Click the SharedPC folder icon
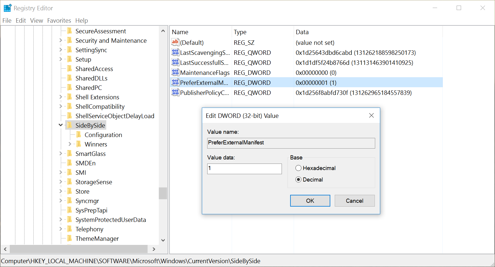The height and width of the screenshot is (267, 495). [70, 88]
